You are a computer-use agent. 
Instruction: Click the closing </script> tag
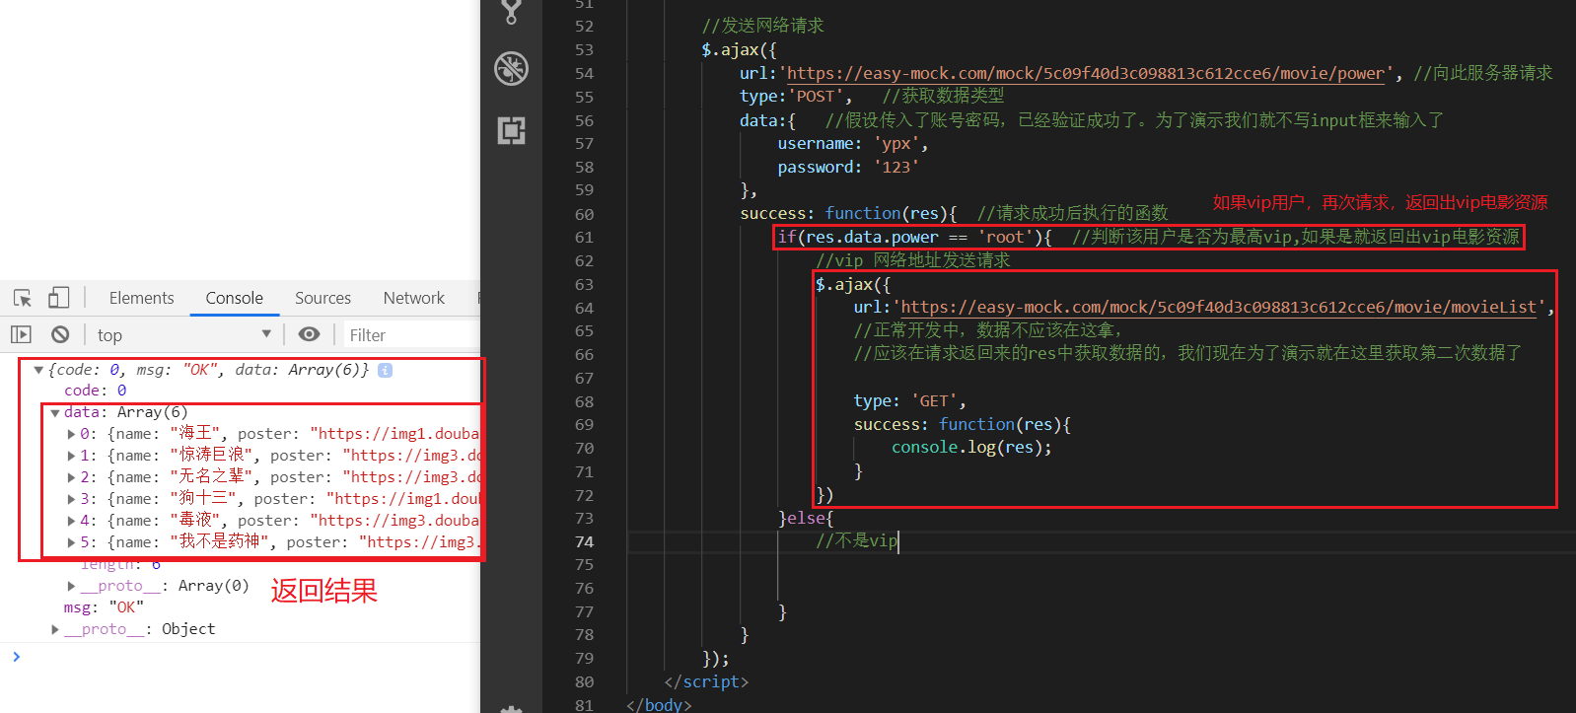pyautogui.click(x=706, y=681)
